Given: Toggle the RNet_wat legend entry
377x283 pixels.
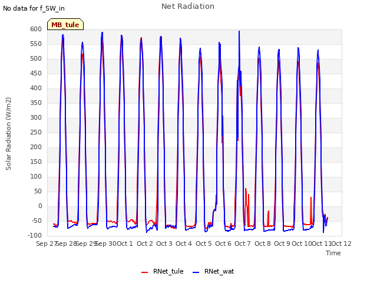Looking at the screenshot, I should (x=213, y=271).
